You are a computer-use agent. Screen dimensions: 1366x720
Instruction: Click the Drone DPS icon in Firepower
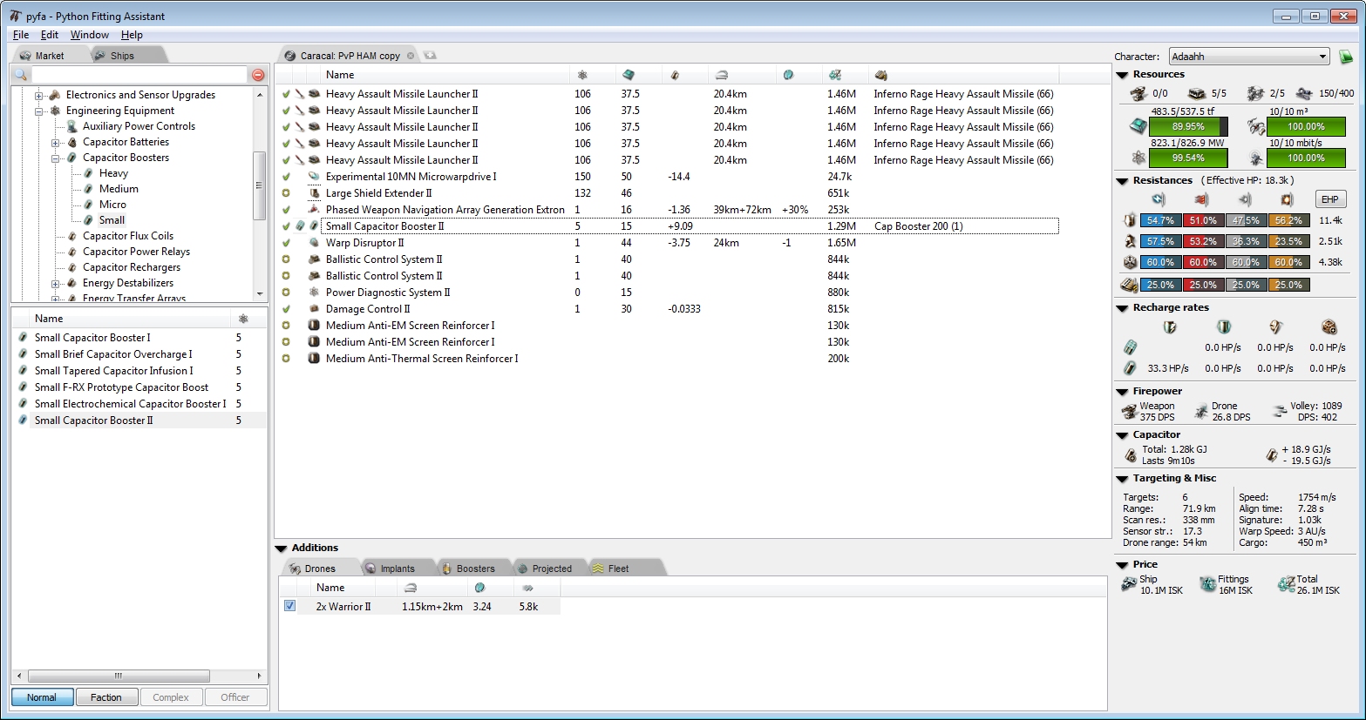pyautogui.click(x=1200, y=411)
